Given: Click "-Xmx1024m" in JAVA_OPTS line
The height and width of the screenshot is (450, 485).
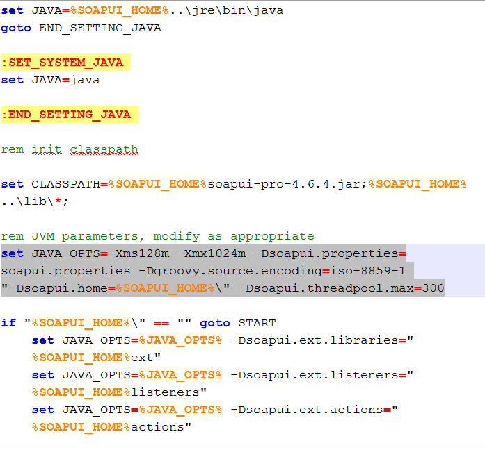Looking at the screenshot, I should pos(212,253).
